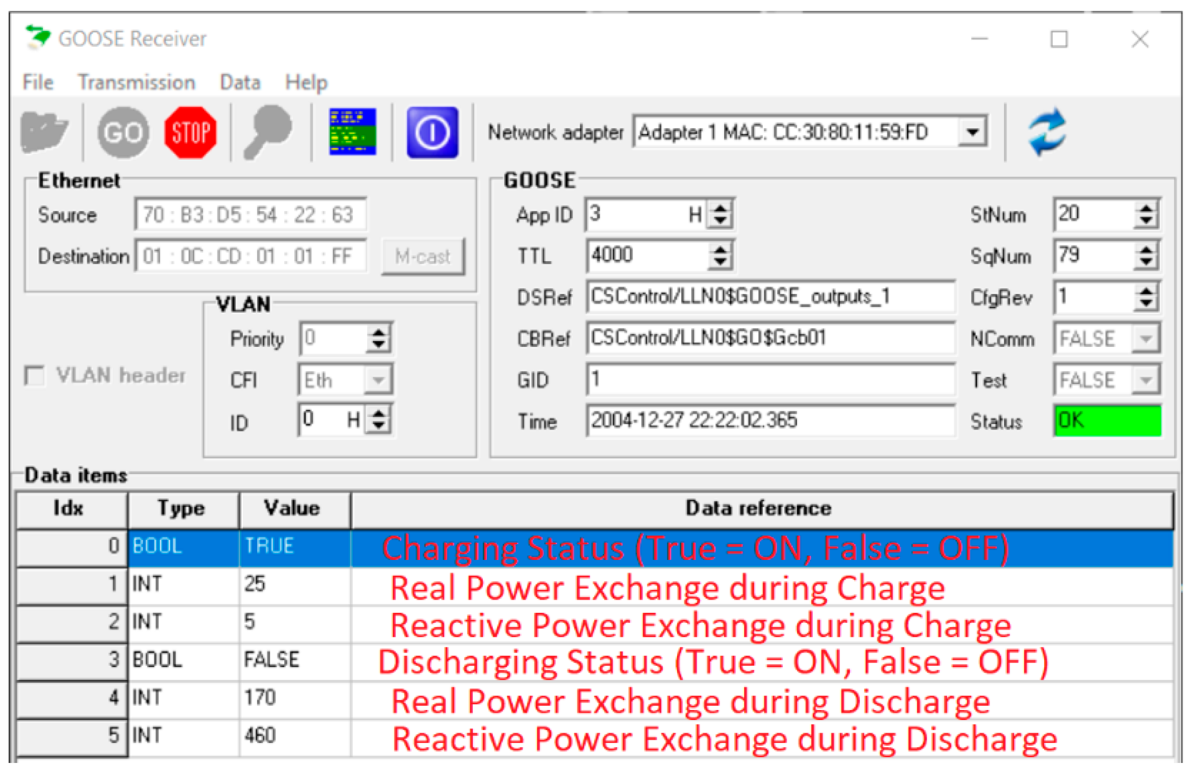1196x775 pixels.
Task: Open the Help menu
Action: tap(306, 82)
